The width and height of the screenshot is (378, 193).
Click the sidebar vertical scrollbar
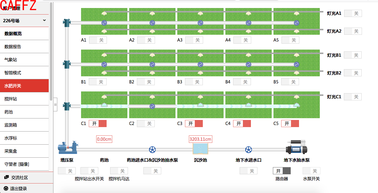tap(51, 50)
